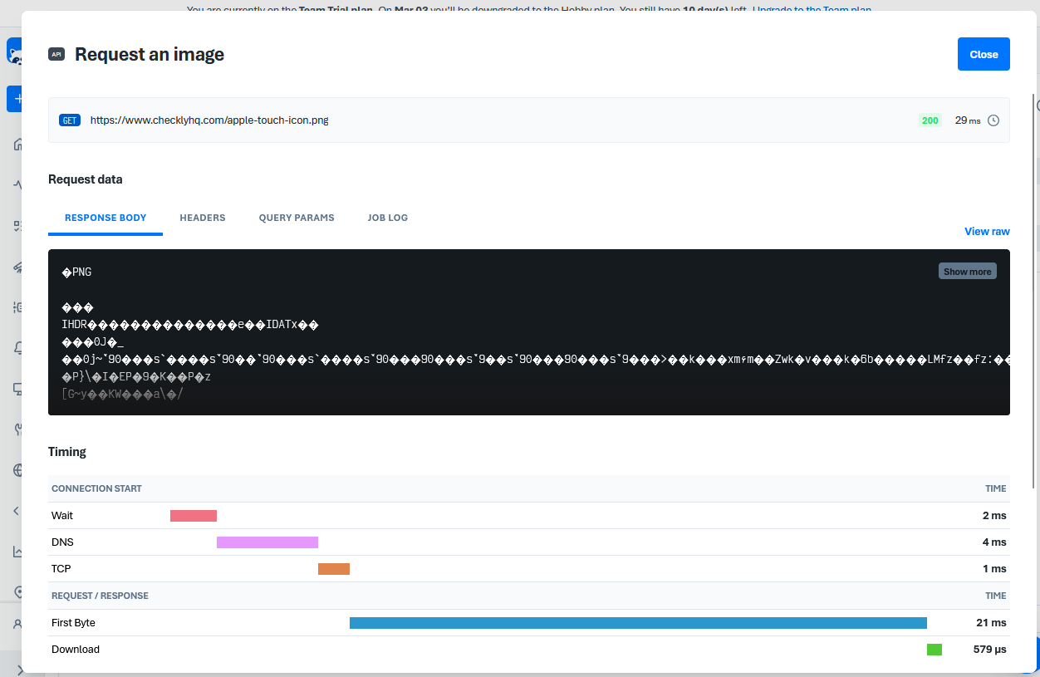
Task: Select the Response Body tab
Action: (105, 218)
